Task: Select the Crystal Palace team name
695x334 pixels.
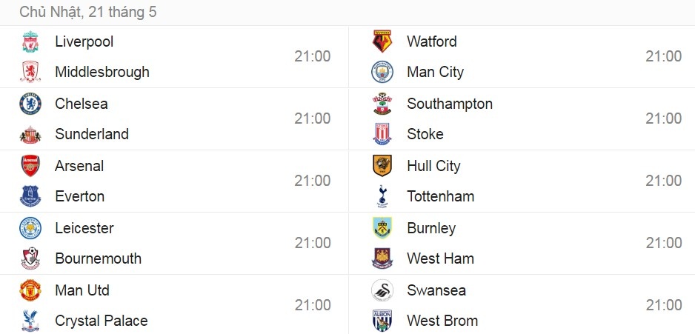Action: click(x=102, y=321)
